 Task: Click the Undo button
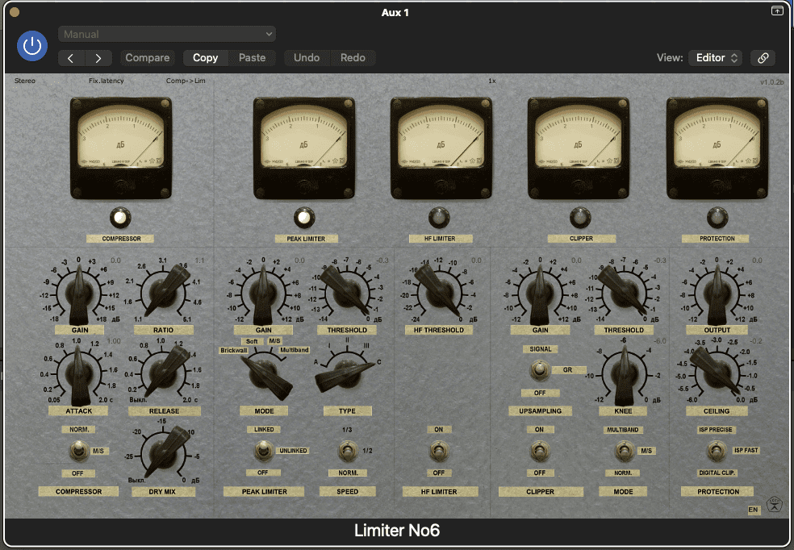tap(307, 58)
